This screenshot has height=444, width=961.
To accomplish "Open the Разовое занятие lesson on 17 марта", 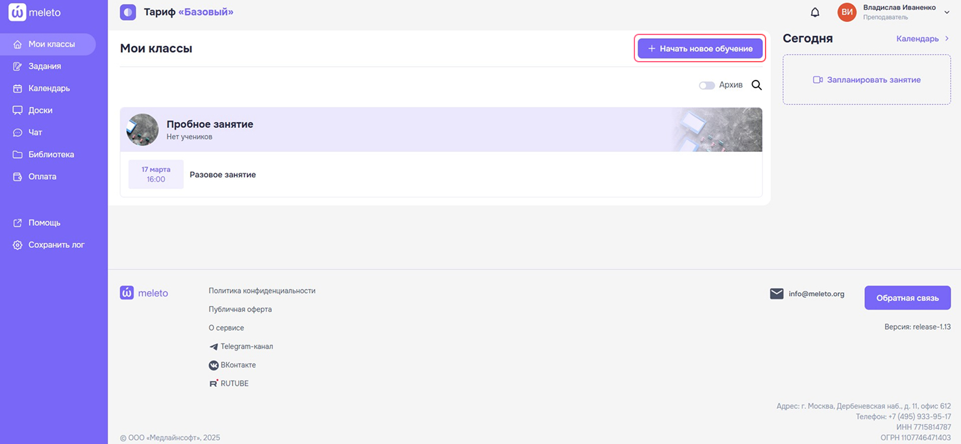I will point(223,175).
